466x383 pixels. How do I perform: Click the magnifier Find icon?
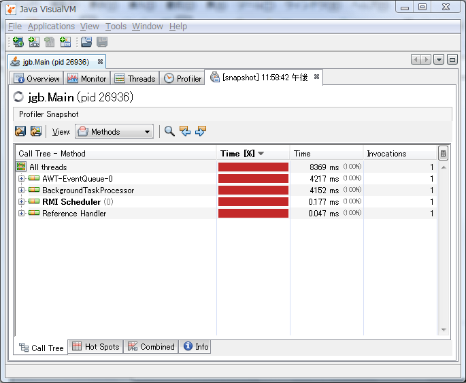tap(169, 131)
